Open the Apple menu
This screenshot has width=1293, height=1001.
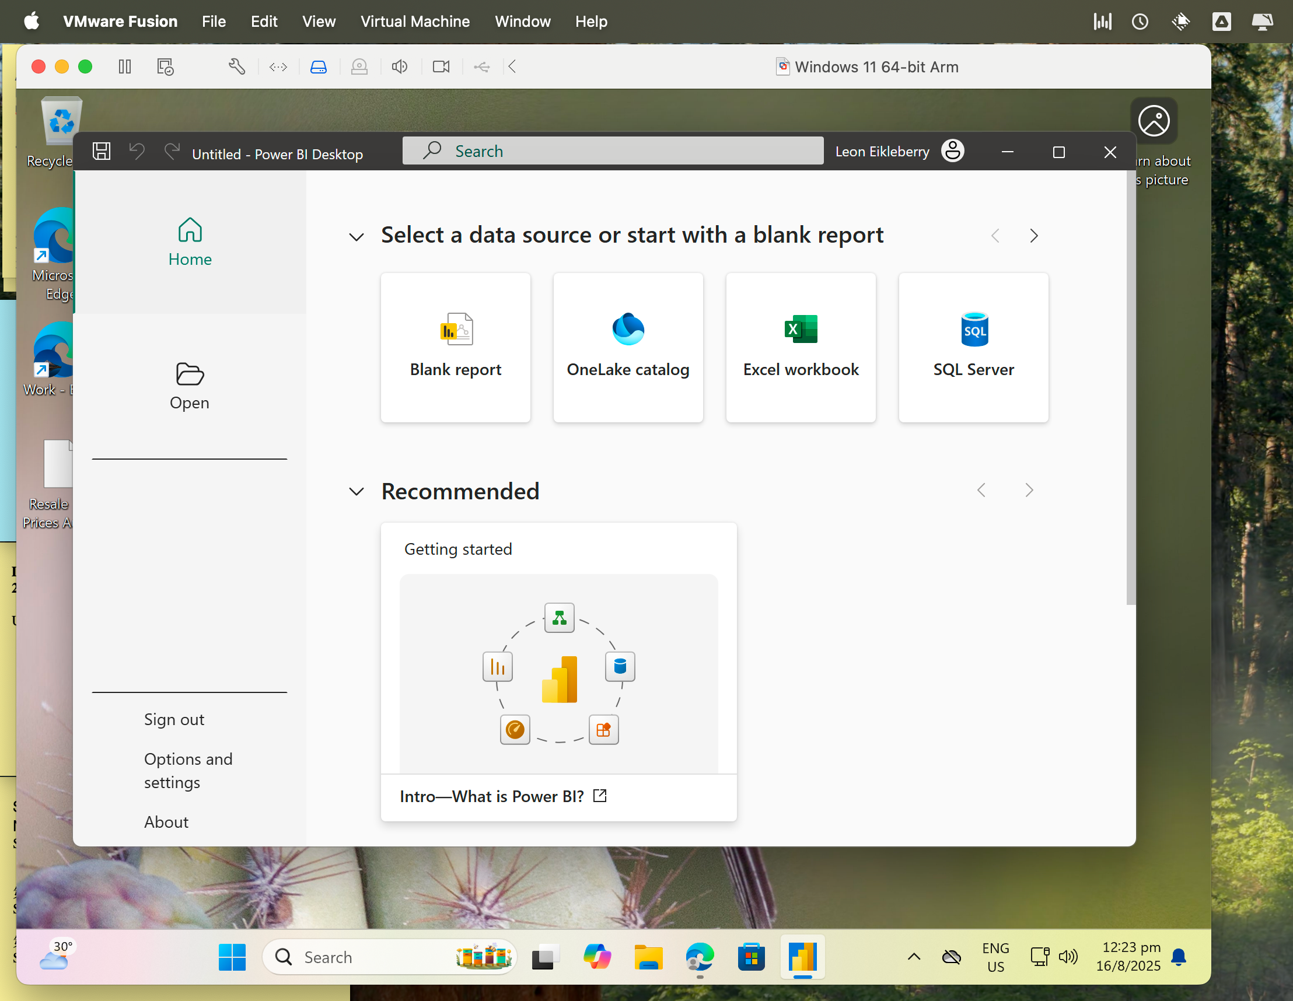point(32,22)
